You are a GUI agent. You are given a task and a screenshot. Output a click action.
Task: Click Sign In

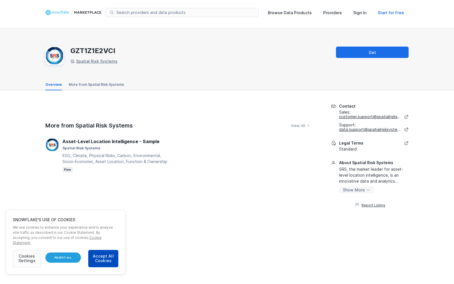click(x=360, y=13)
